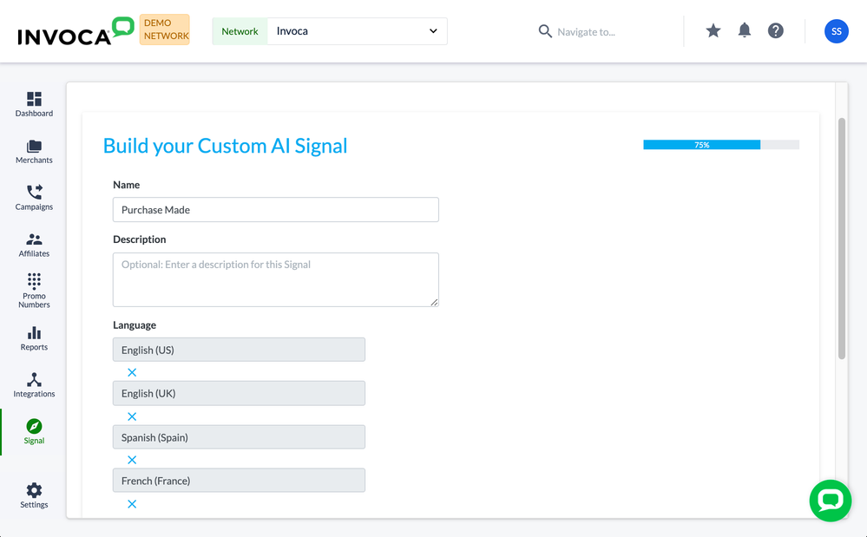The image size is (867, 537).
Task: Remove the Spanish (Spain) language
Action: point(132,460)
